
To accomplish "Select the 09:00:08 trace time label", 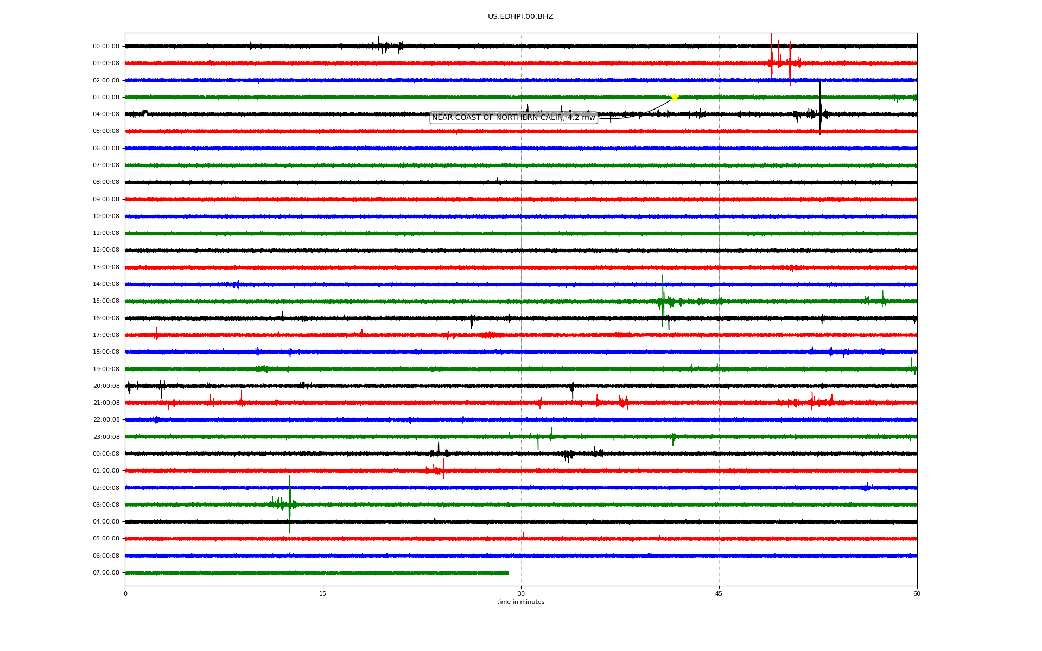I will coord(106,200).
